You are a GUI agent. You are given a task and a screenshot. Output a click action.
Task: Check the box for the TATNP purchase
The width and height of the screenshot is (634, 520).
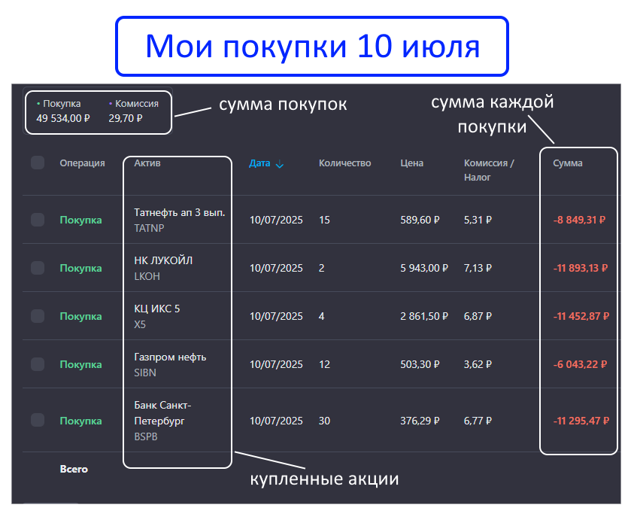coord(38,220)
